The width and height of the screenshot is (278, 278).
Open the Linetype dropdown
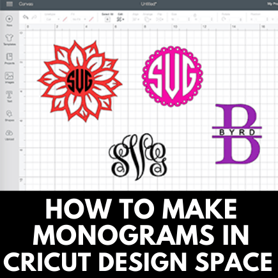point(52,19)
